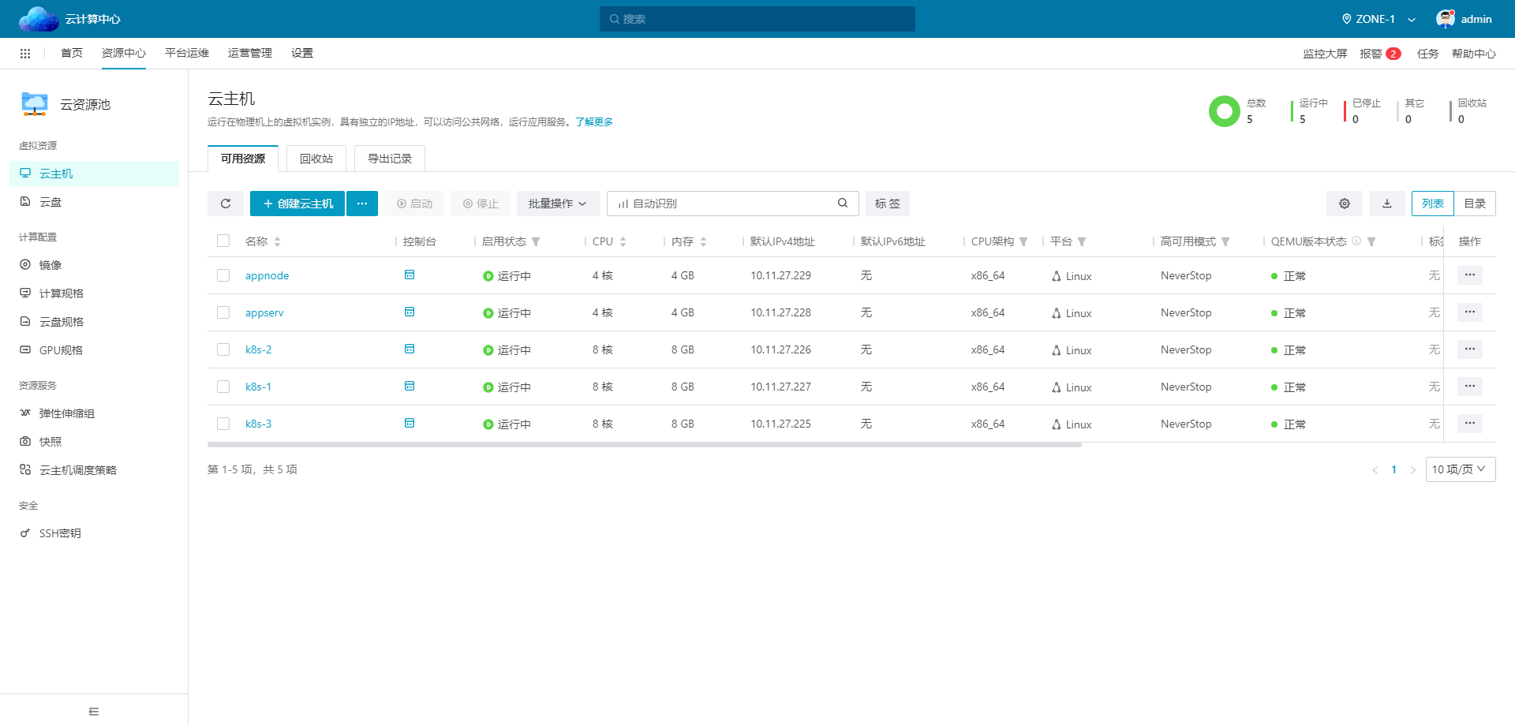
Task: Click the cloud logo in header
Action: (x=39, y=19)
